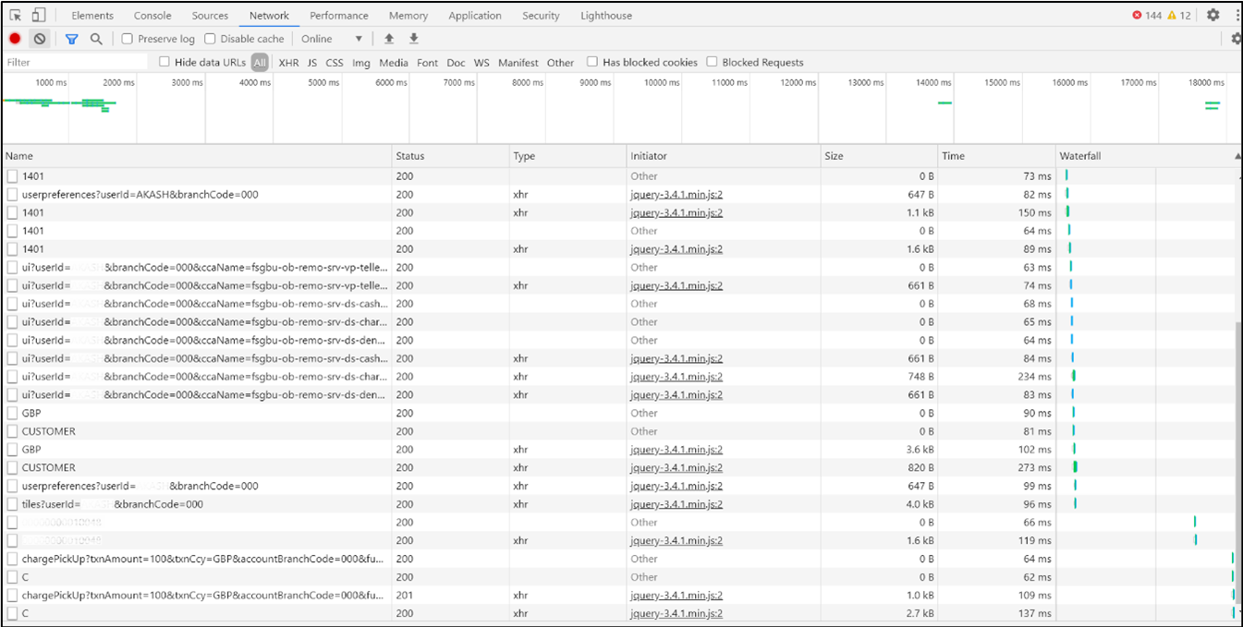Sort by the Name column header
Screen dimensions: 1243x627
pos(197,156)
